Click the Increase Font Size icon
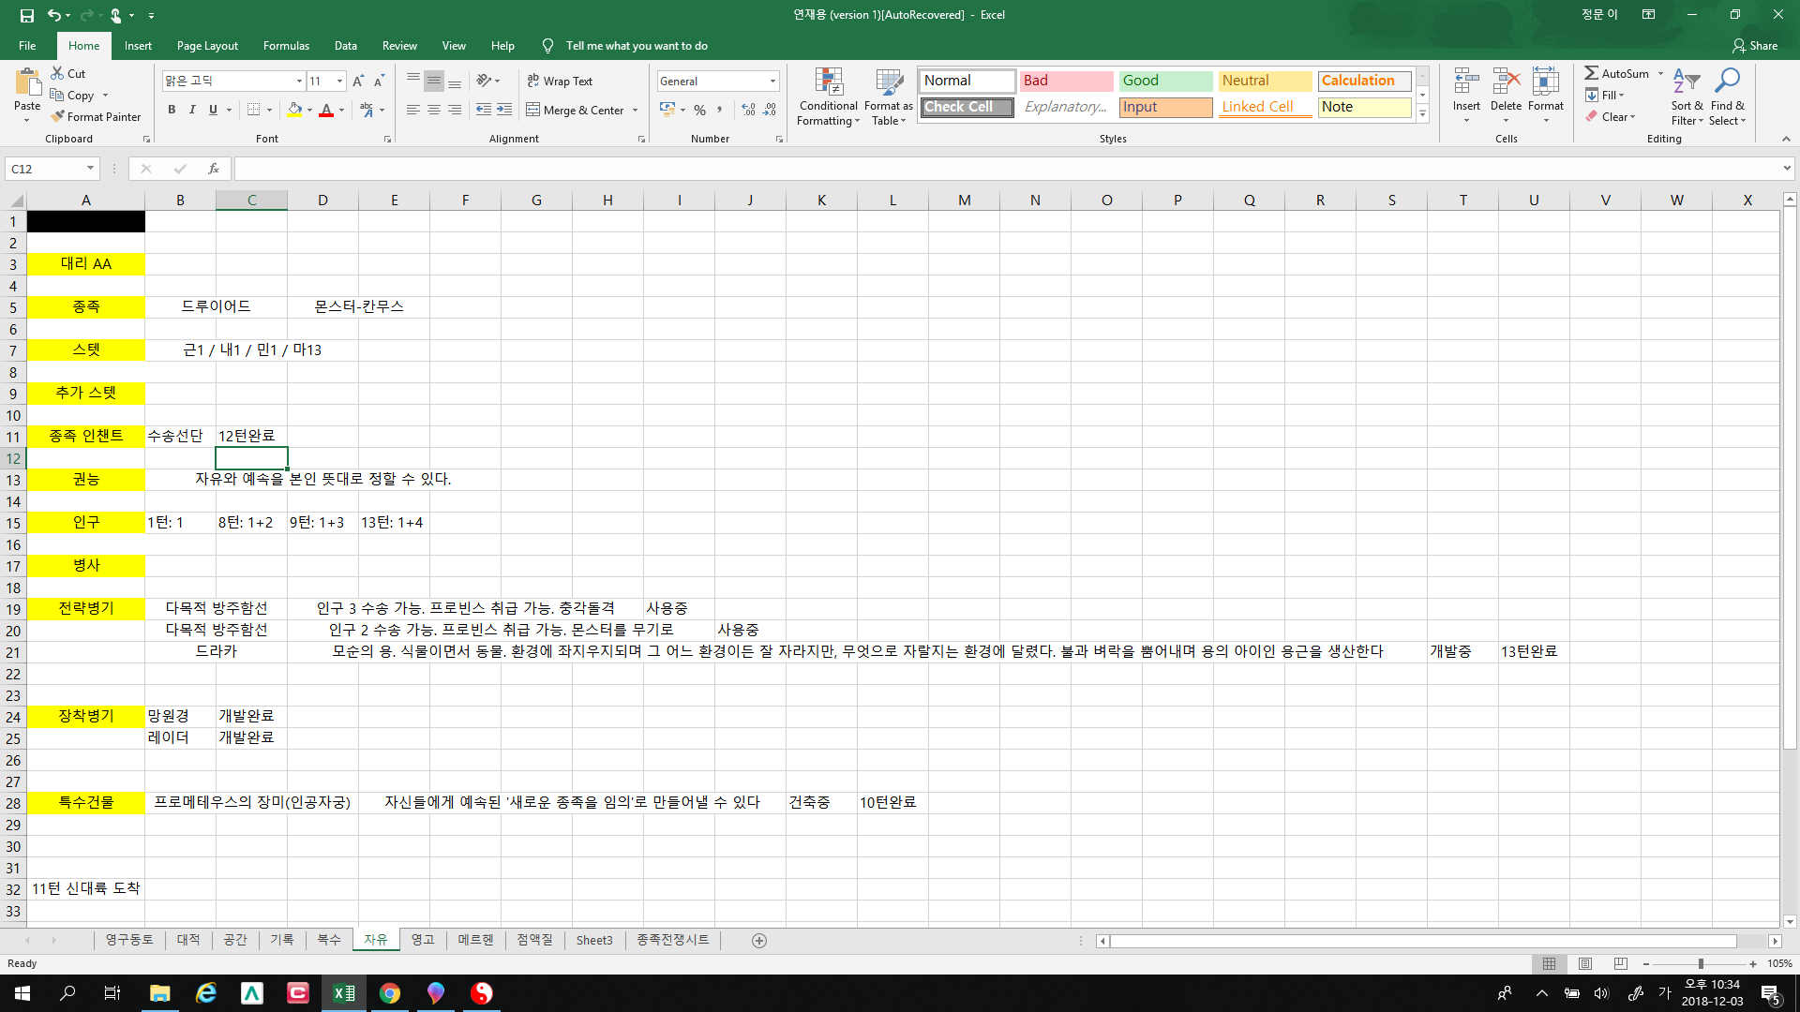1800x1012 pixels. click(x=358, y=82)
